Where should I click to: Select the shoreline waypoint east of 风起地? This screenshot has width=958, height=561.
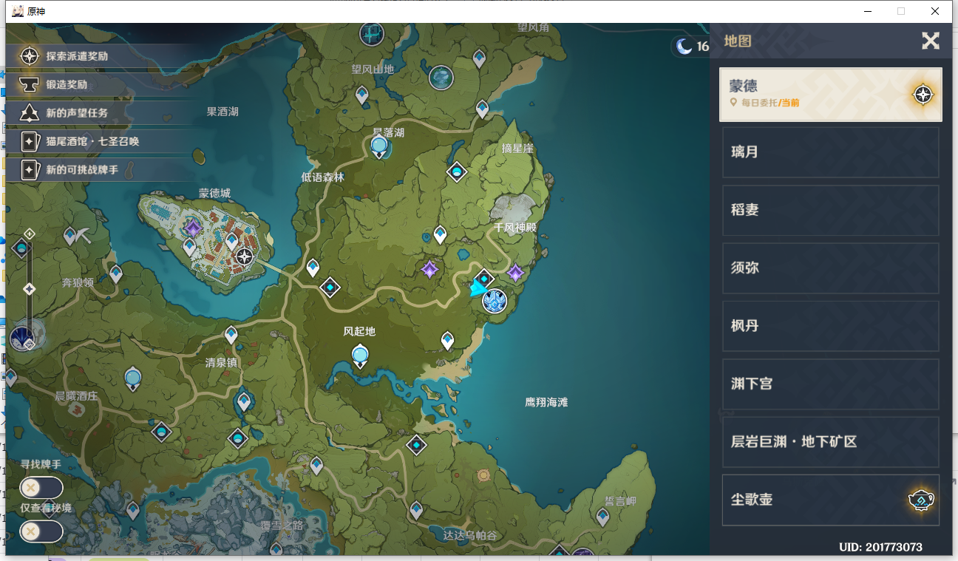447,340
